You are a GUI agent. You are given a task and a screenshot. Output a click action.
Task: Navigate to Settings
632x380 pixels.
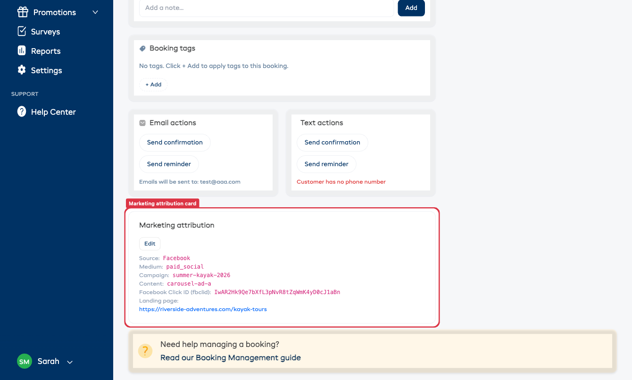coord(46,70)
